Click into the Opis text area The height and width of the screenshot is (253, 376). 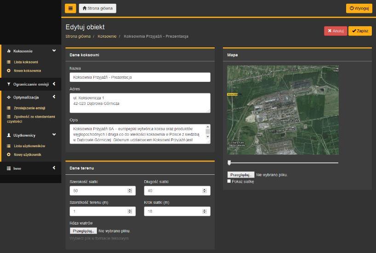[x=140, y=134]
